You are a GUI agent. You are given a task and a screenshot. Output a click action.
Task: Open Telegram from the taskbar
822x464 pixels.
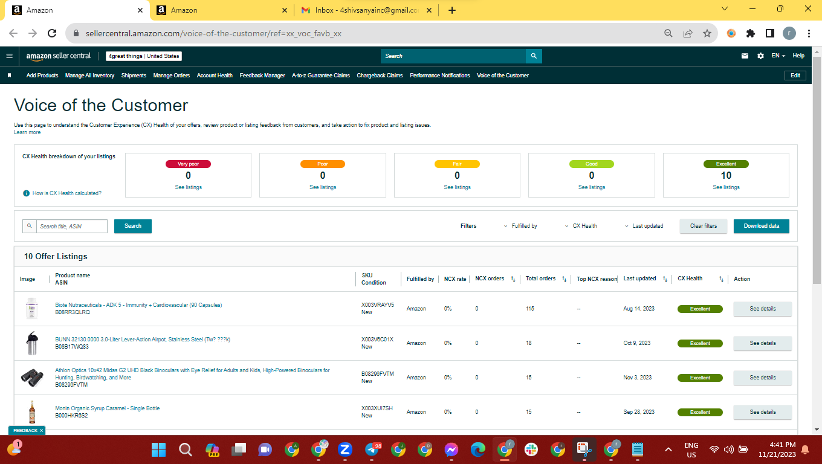(x=372, y=449)
